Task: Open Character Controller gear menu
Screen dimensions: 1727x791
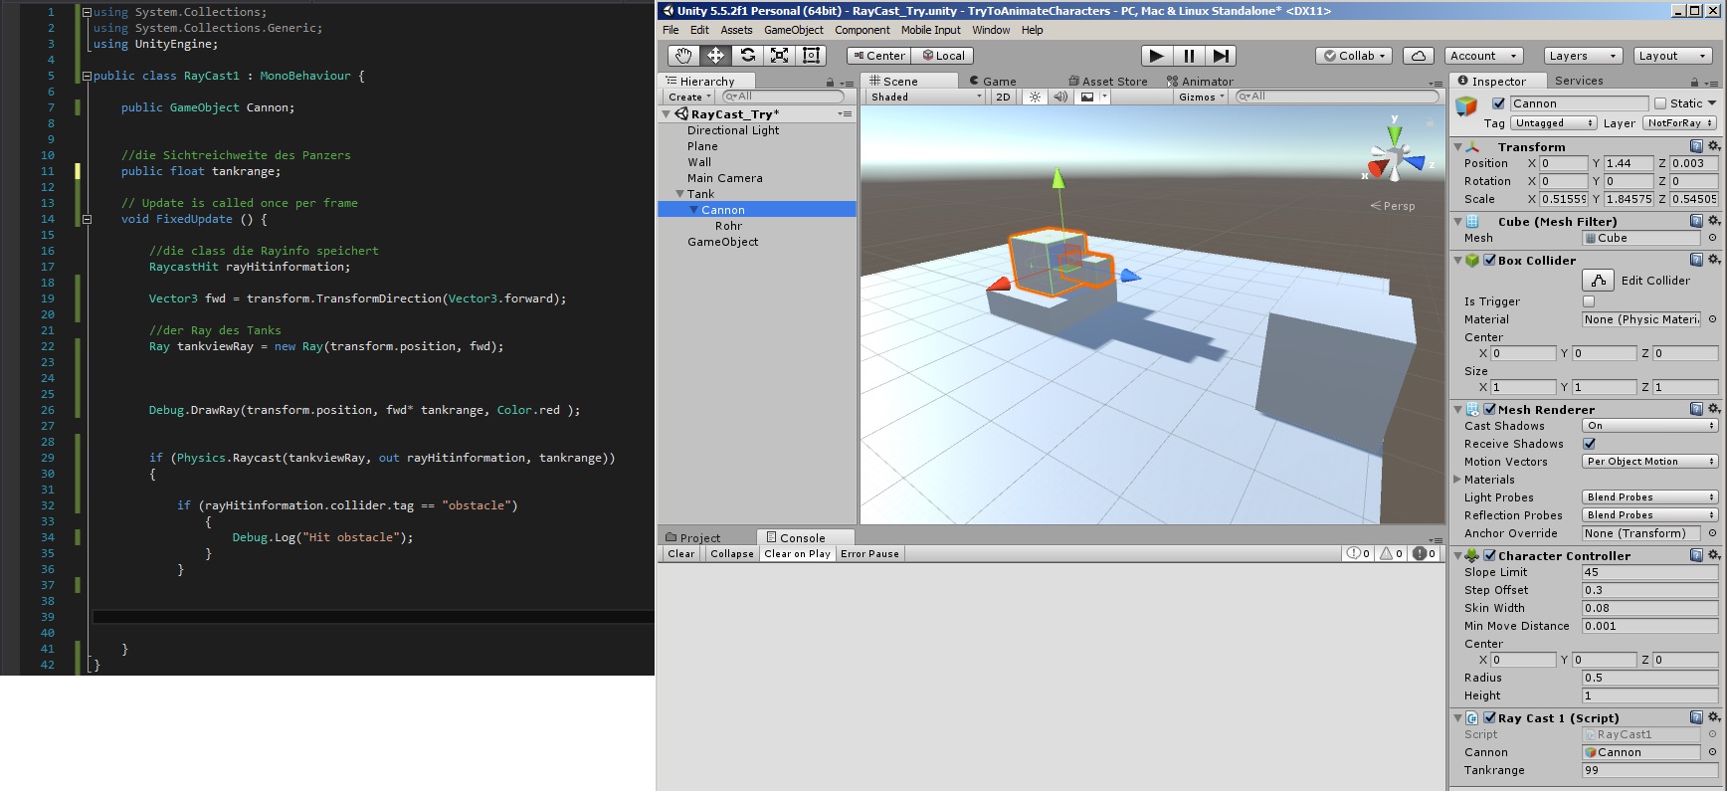Action: (1714, 555)
